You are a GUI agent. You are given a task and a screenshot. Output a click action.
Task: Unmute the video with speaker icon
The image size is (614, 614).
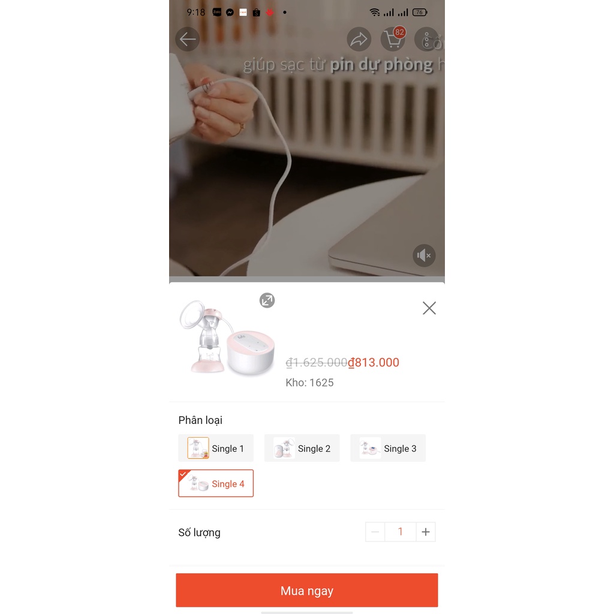424,255
